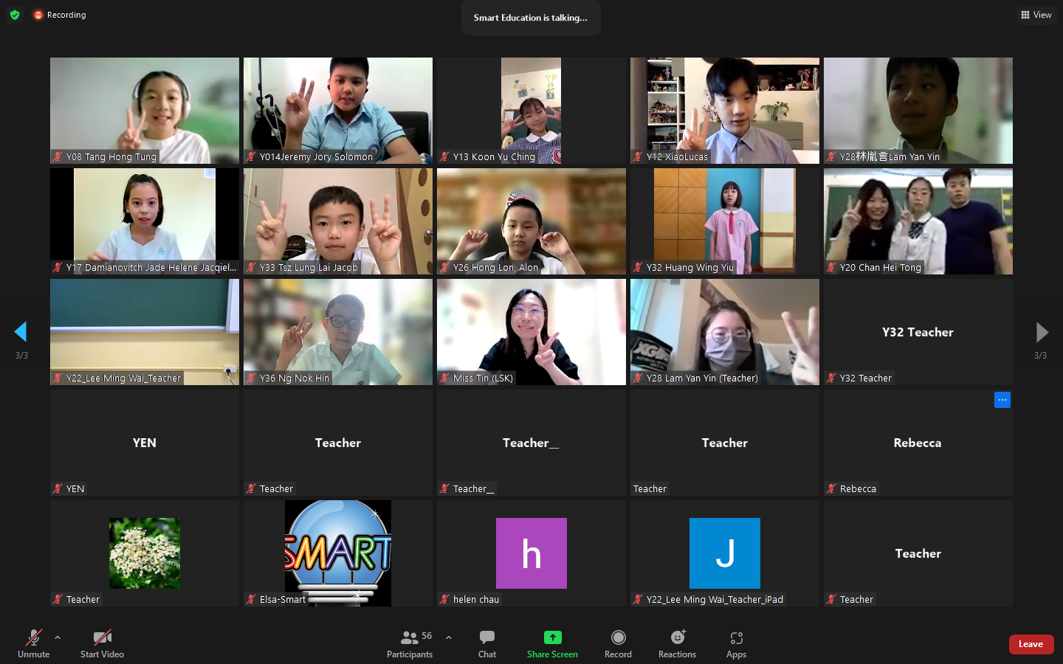Select Y08 Tang Hong Tung's video
The width and height of the screenshot is (1063, 664).
click(145, 111)
